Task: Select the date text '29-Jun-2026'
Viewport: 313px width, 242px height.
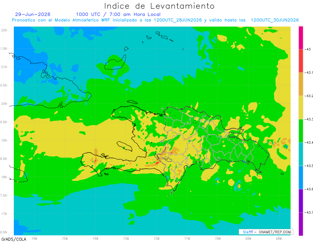Action: [x=33, y=14]
